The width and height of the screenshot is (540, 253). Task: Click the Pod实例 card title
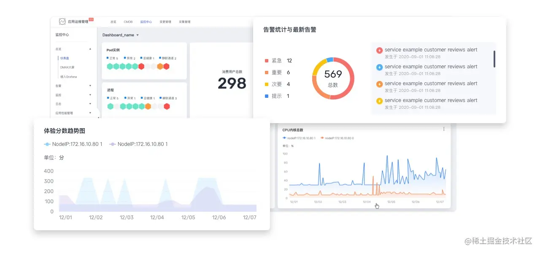[113, 50]
